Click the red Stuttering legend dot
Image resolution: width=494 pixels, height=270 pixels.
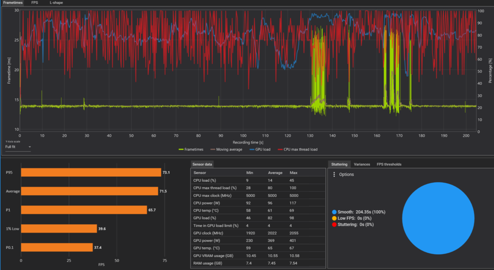[334, 224]
